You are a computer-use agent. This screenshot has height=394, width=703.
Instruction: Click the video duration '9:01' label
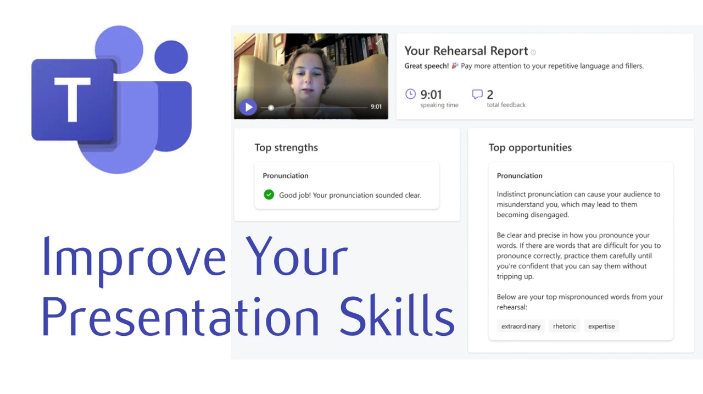[376, 107]
